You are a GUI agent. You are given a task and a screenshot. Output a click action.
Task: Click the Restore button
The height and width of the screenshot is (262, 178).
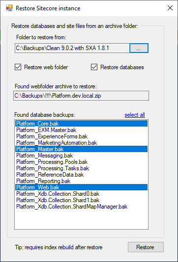pos(146,247)
